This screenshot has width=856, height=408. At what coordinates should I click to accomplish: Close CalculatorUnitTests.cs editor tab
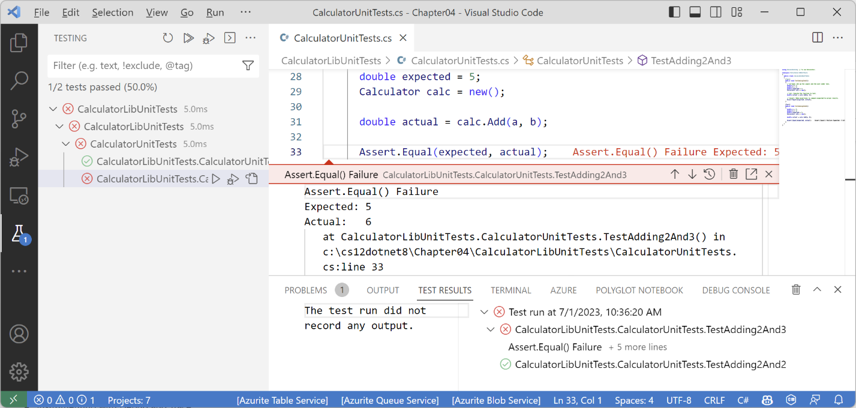[x=403, y=38]
